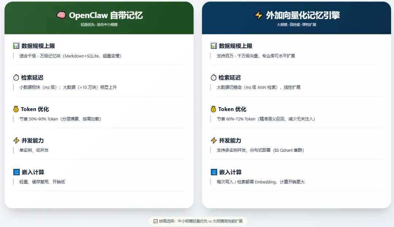Viewport: 394px width, 227px height.
Task: Click the lightning icon in OpenClaw card's 并发能力
Action: 16,140
